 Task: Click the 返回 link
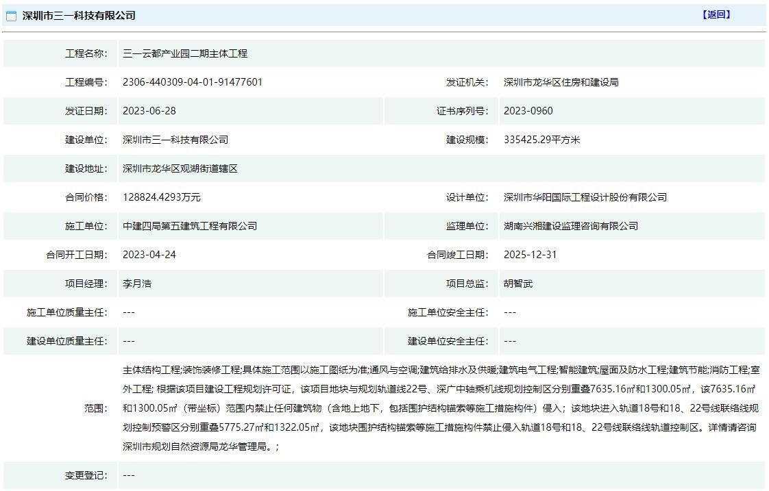716,14
